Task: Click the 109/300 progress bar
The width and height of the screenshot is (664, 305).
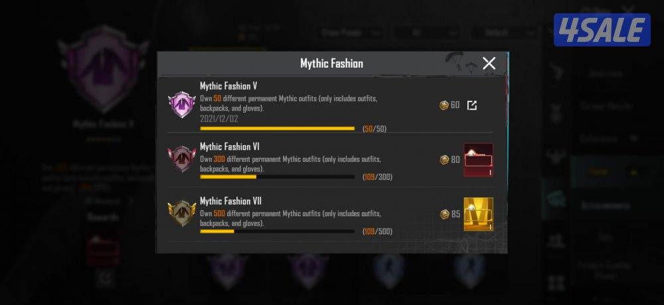Action: click(278, 177)
